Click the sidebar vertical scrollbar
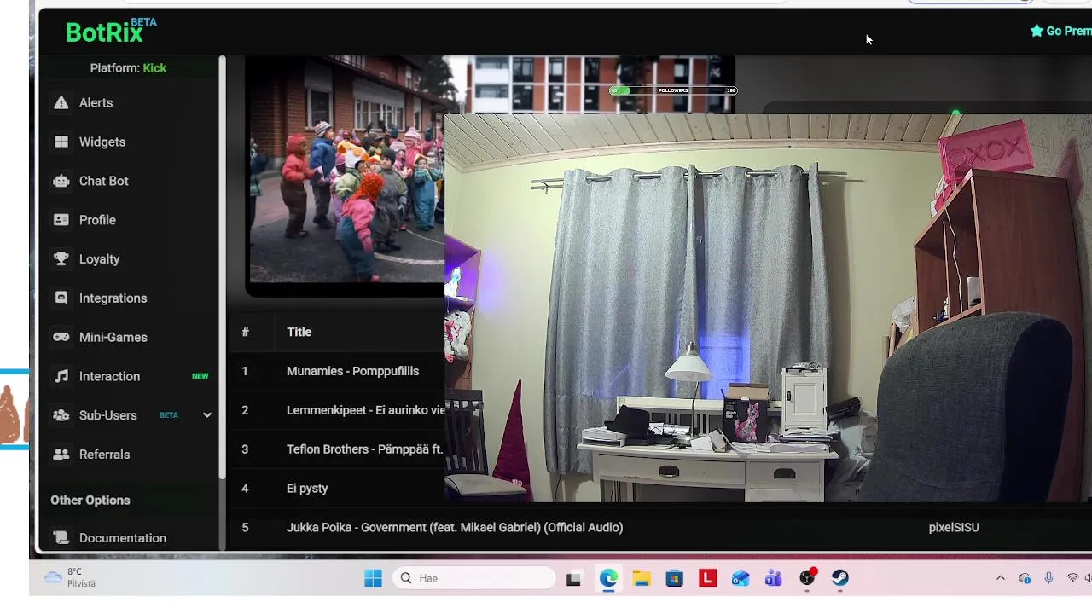This screenshot has height=614, width=1092. click(222, 266)
